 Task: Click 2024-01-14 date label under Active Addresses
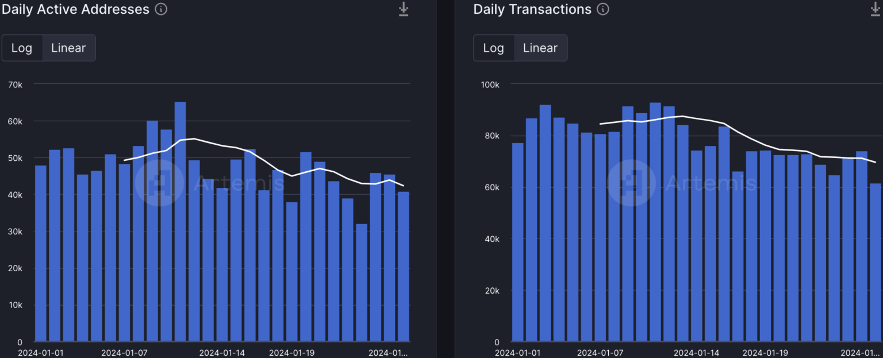click(x=222, y=352)
